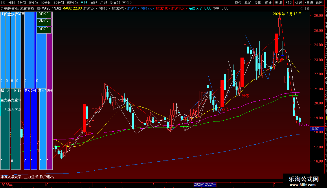Screen dimensions: 327x188
Task: Click the 返回 back button
Action: [x=319, y=3]
